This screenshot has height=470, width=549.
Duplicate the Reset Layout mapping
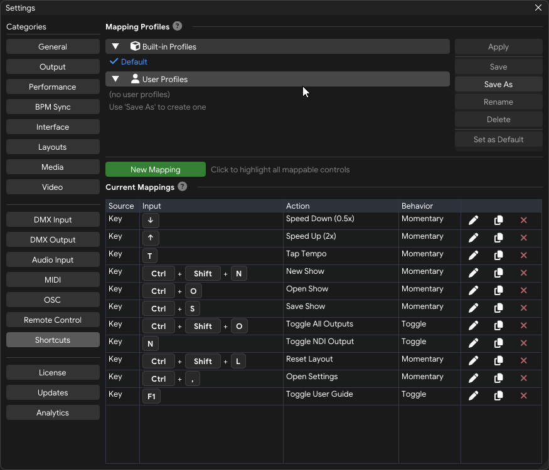coord(499,360)
